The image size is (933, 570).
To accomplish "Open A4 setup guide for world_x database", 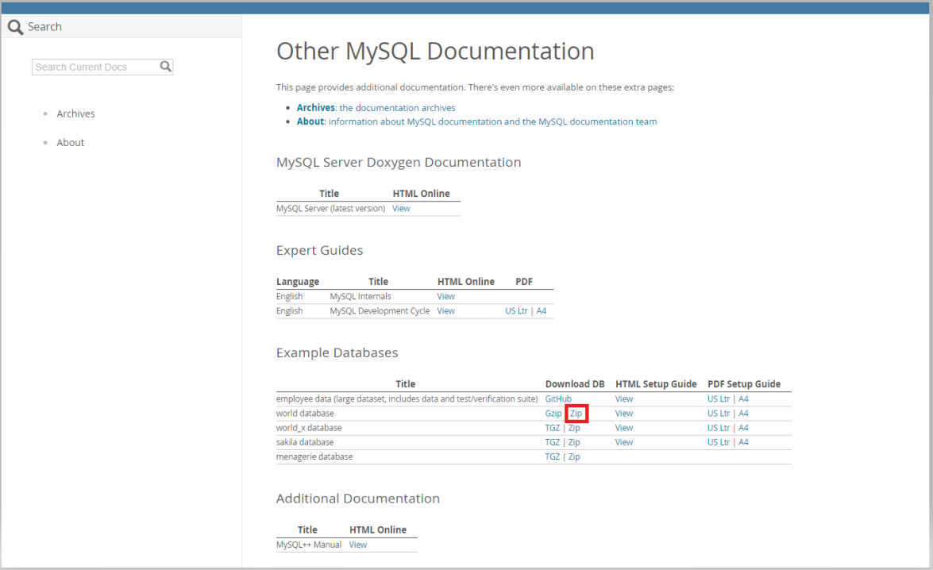I will (743, 428).
